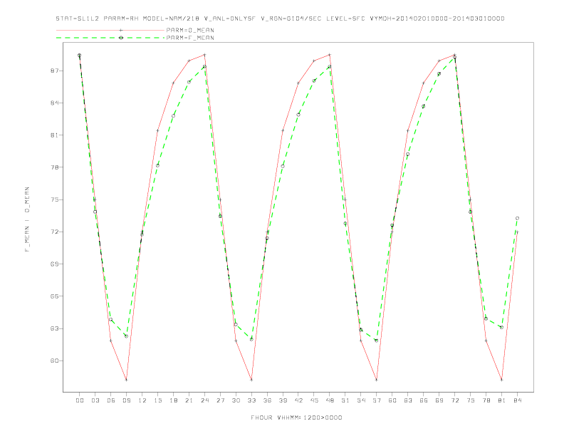Click the x-axis tick label 06
The image size is (564, 436).
[111, 400]
